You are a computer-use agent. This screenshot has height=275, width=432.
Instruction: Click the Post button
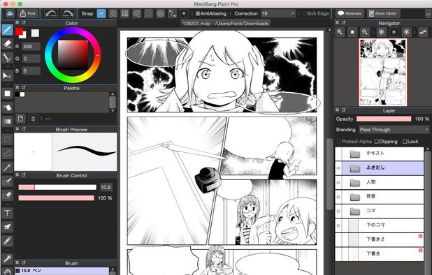click(x=27, y=13)
